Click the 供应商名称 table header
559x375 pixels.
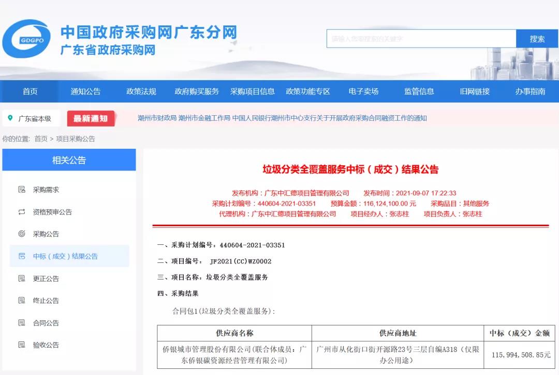234,333
